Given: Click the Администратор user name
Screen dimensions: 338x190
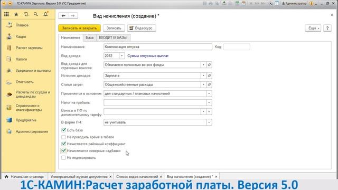Looking at the screenshot, I should [x=294, y=4].
